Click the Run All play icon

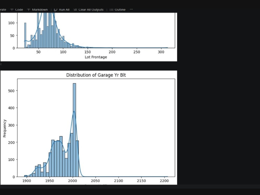click(56, 10)
